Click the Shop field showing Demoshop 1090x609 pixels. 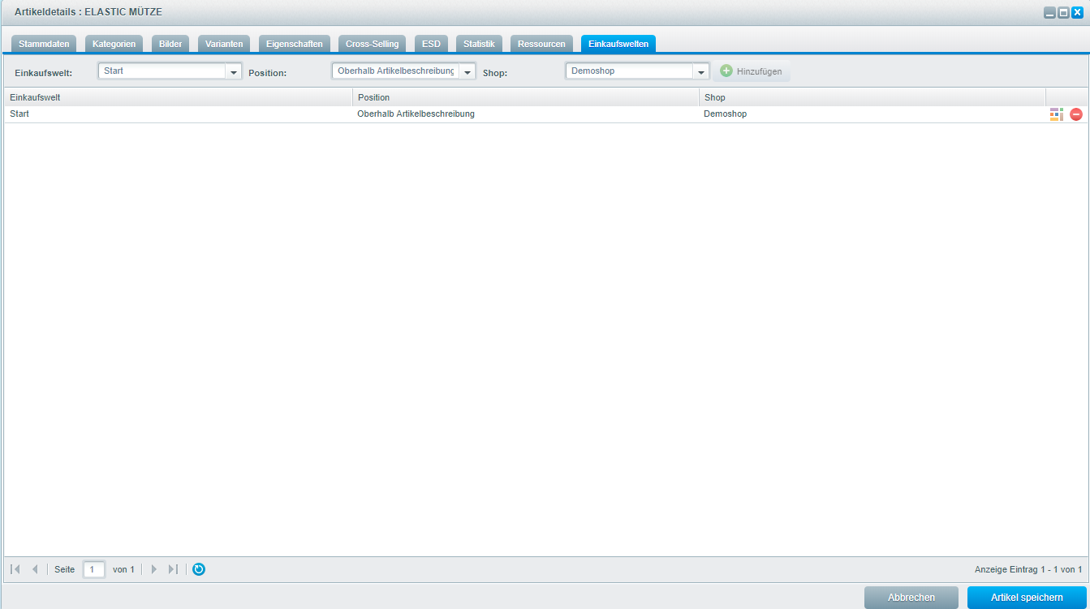(630, 71)
